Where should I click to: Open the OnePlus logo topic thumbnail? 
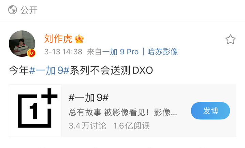tap(35, 111)
